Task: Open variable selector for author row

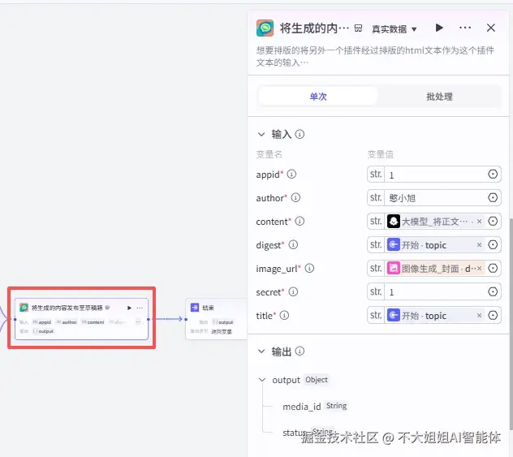Action: [493, 197]
